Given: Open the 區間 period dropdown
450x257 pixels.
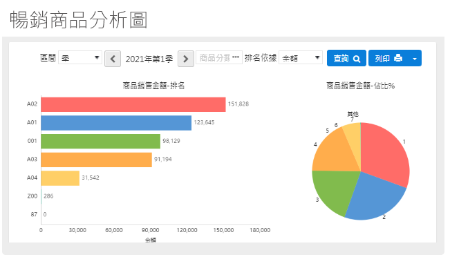Looking at the screenshot, I should pos(80,57).
